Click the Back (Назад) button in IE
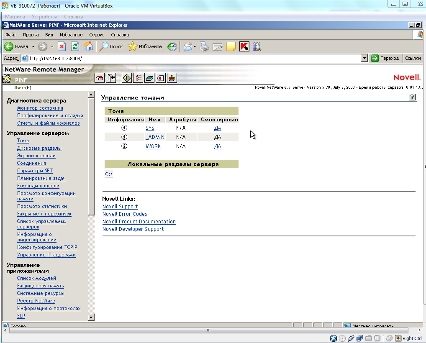The width and height of the screenshot is (426, 343). [x=16, y=46]
